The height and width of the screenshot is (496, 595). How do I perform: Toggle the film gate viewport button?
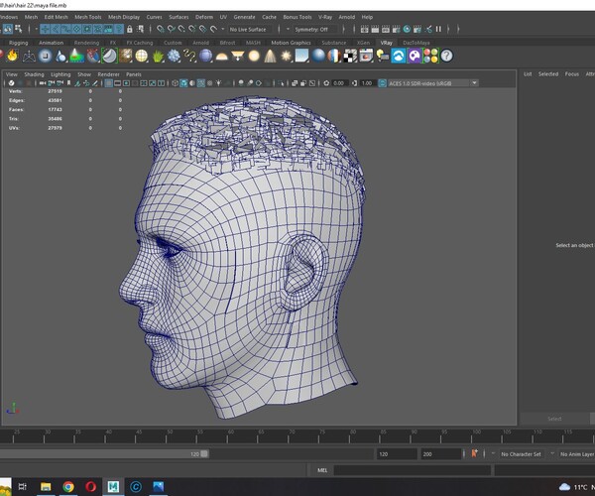click(118, 83)
